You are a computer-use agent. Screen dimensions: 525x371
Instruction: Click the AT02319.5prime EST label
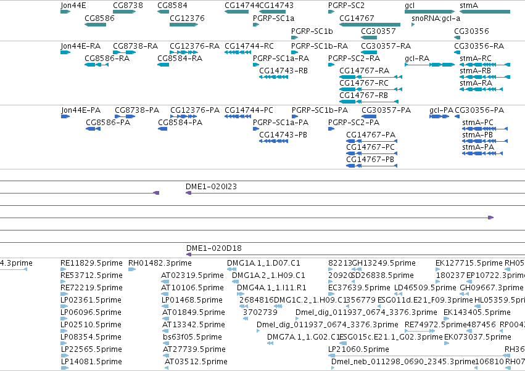pos(192,275)
